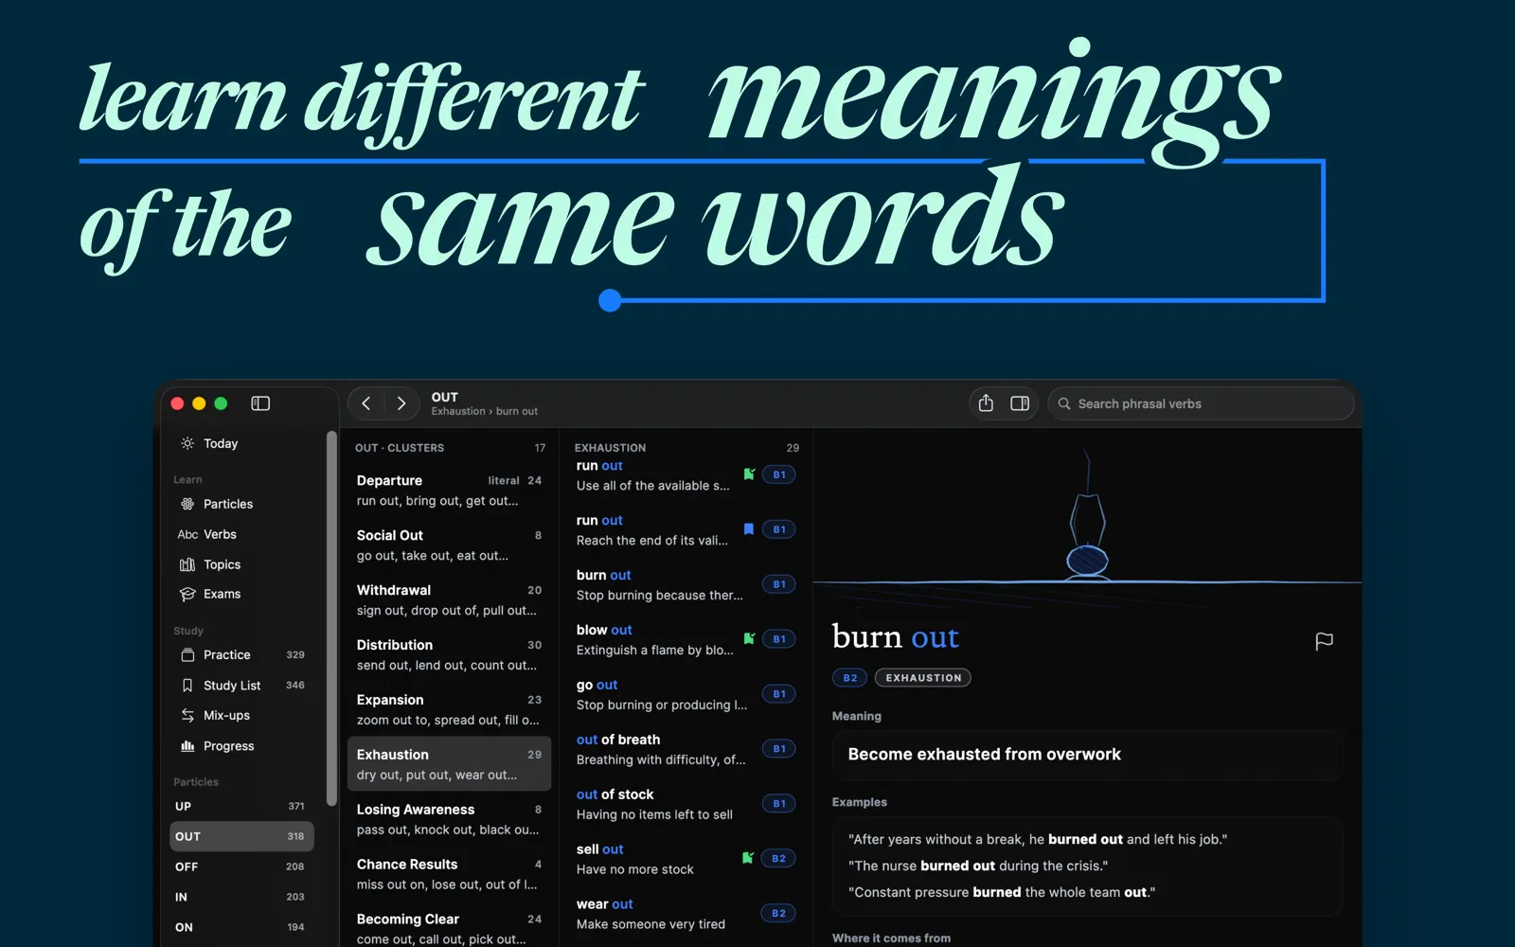Select burn out in Exhaustion list
This screenshot has width=1515, height=947.
(x=686, y=585)
